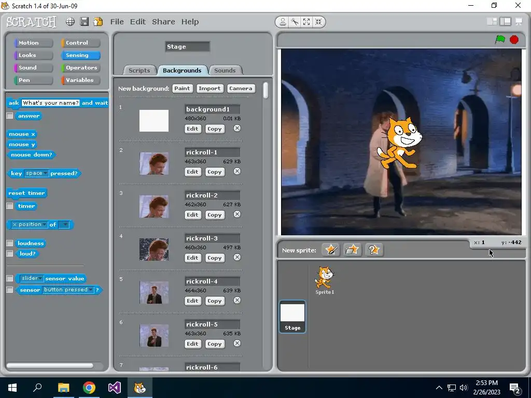Open the key space dropdown
This screenshot has height=398, width=531.
(x=36, y=173)
